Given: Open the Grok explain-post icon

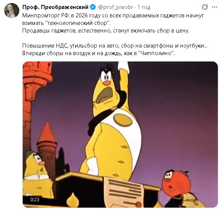Looking at the screenshot, I should point(205,7).
